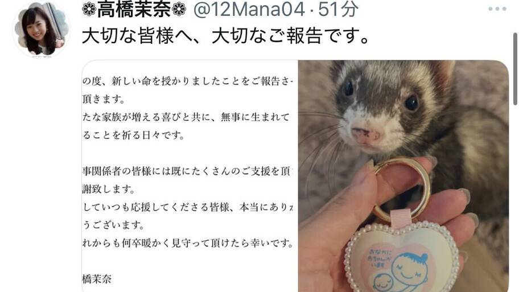Image resolution: width=519 pixels, height=292 pixels.
Task: Open the display name 高橋茉奈
Action: (134, 9)
